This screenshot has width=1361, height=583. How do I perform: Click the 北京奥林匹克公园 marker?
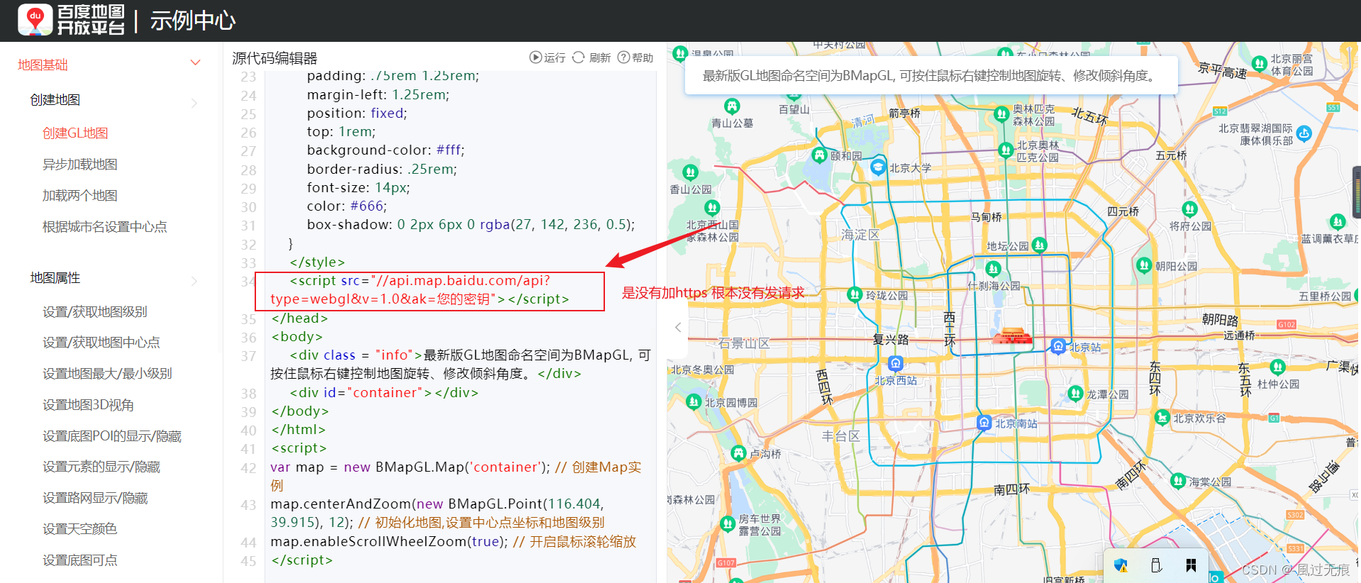point(1006,150)
